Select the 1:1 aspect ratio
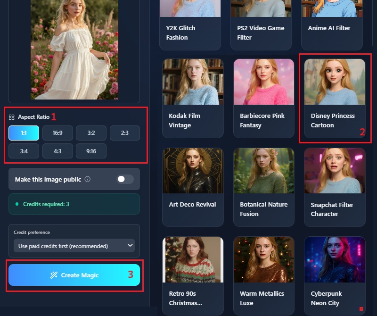This screenshot has width=377, height=316. click(24, 133)
